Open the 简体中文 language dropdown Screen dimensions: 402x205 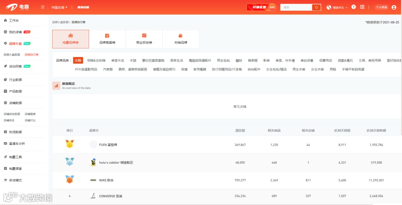pos(340,7)
